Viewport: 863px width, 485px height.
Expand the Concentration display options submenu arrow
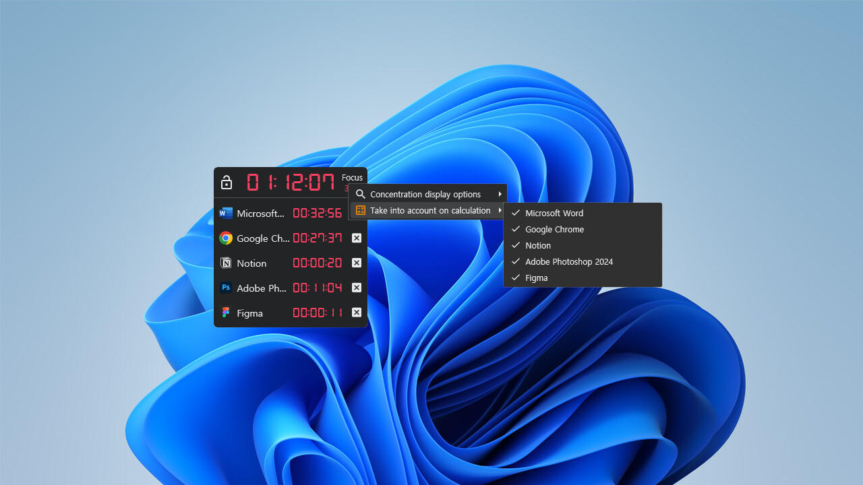coord(500,194)
